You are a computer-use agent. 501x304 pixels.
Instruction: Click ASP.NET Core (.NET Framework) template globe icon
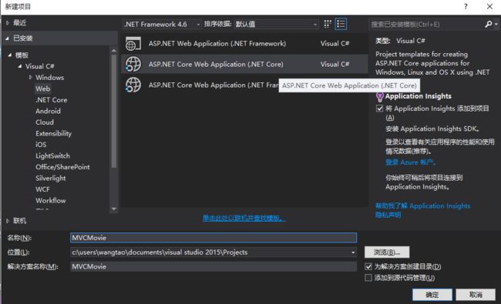click(133, 85)
